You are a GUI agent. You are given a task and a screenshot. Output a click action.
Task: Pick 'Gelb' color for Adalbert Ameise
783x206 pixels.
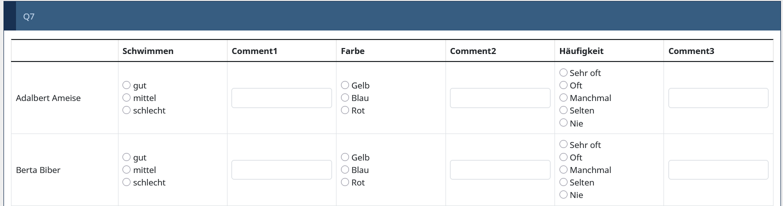[345, 85]
